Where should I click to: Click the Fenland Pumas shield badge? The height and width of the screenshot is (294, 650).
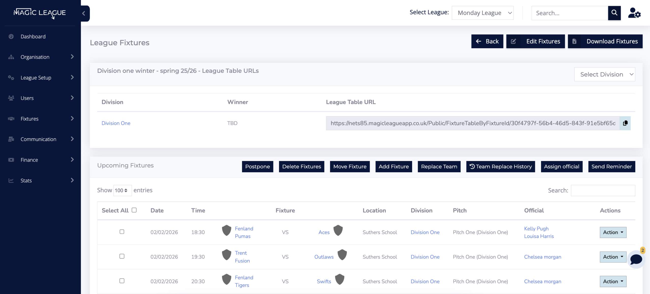pyautogui.click(x=226, y=231)
